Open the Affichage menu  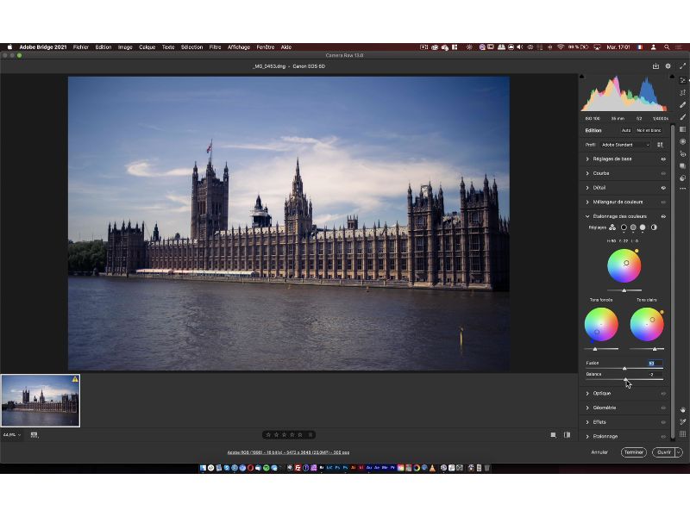pyautogui.click(x=239, y=47)
